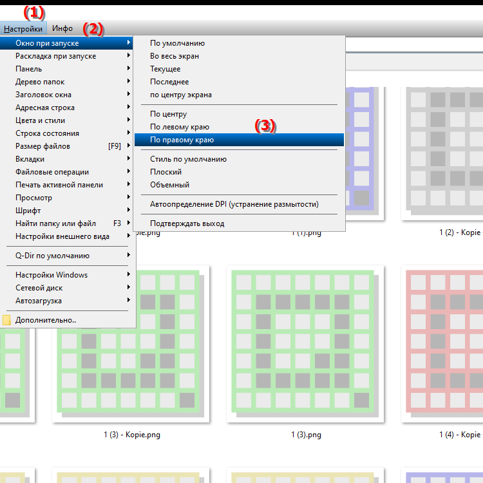The image size is (483, 483).
Task: Select the Последнее option
Action: tap(239, 82)
